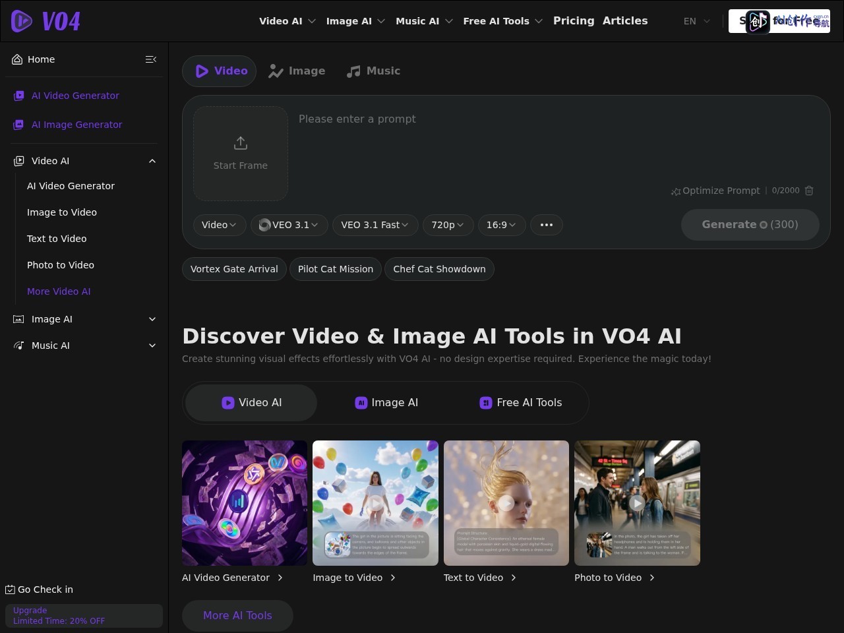
Task: Select the Free AI Tools tab
Action: [x=520, y=403]
